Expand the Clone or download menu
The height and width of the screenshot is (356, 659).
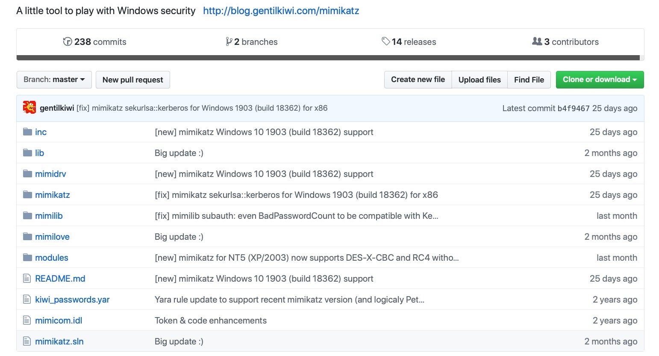(x=599, y=79)
